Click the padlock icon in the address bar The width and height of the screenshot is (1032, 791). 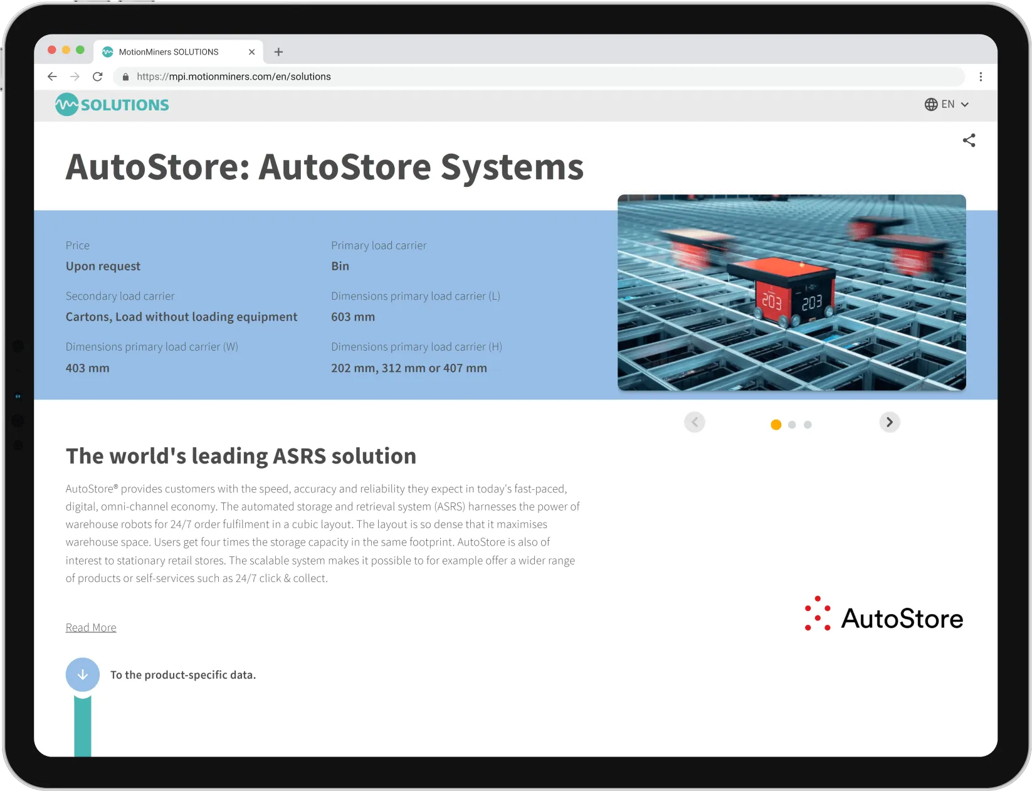pyautogui.click(x=125, y=77)
